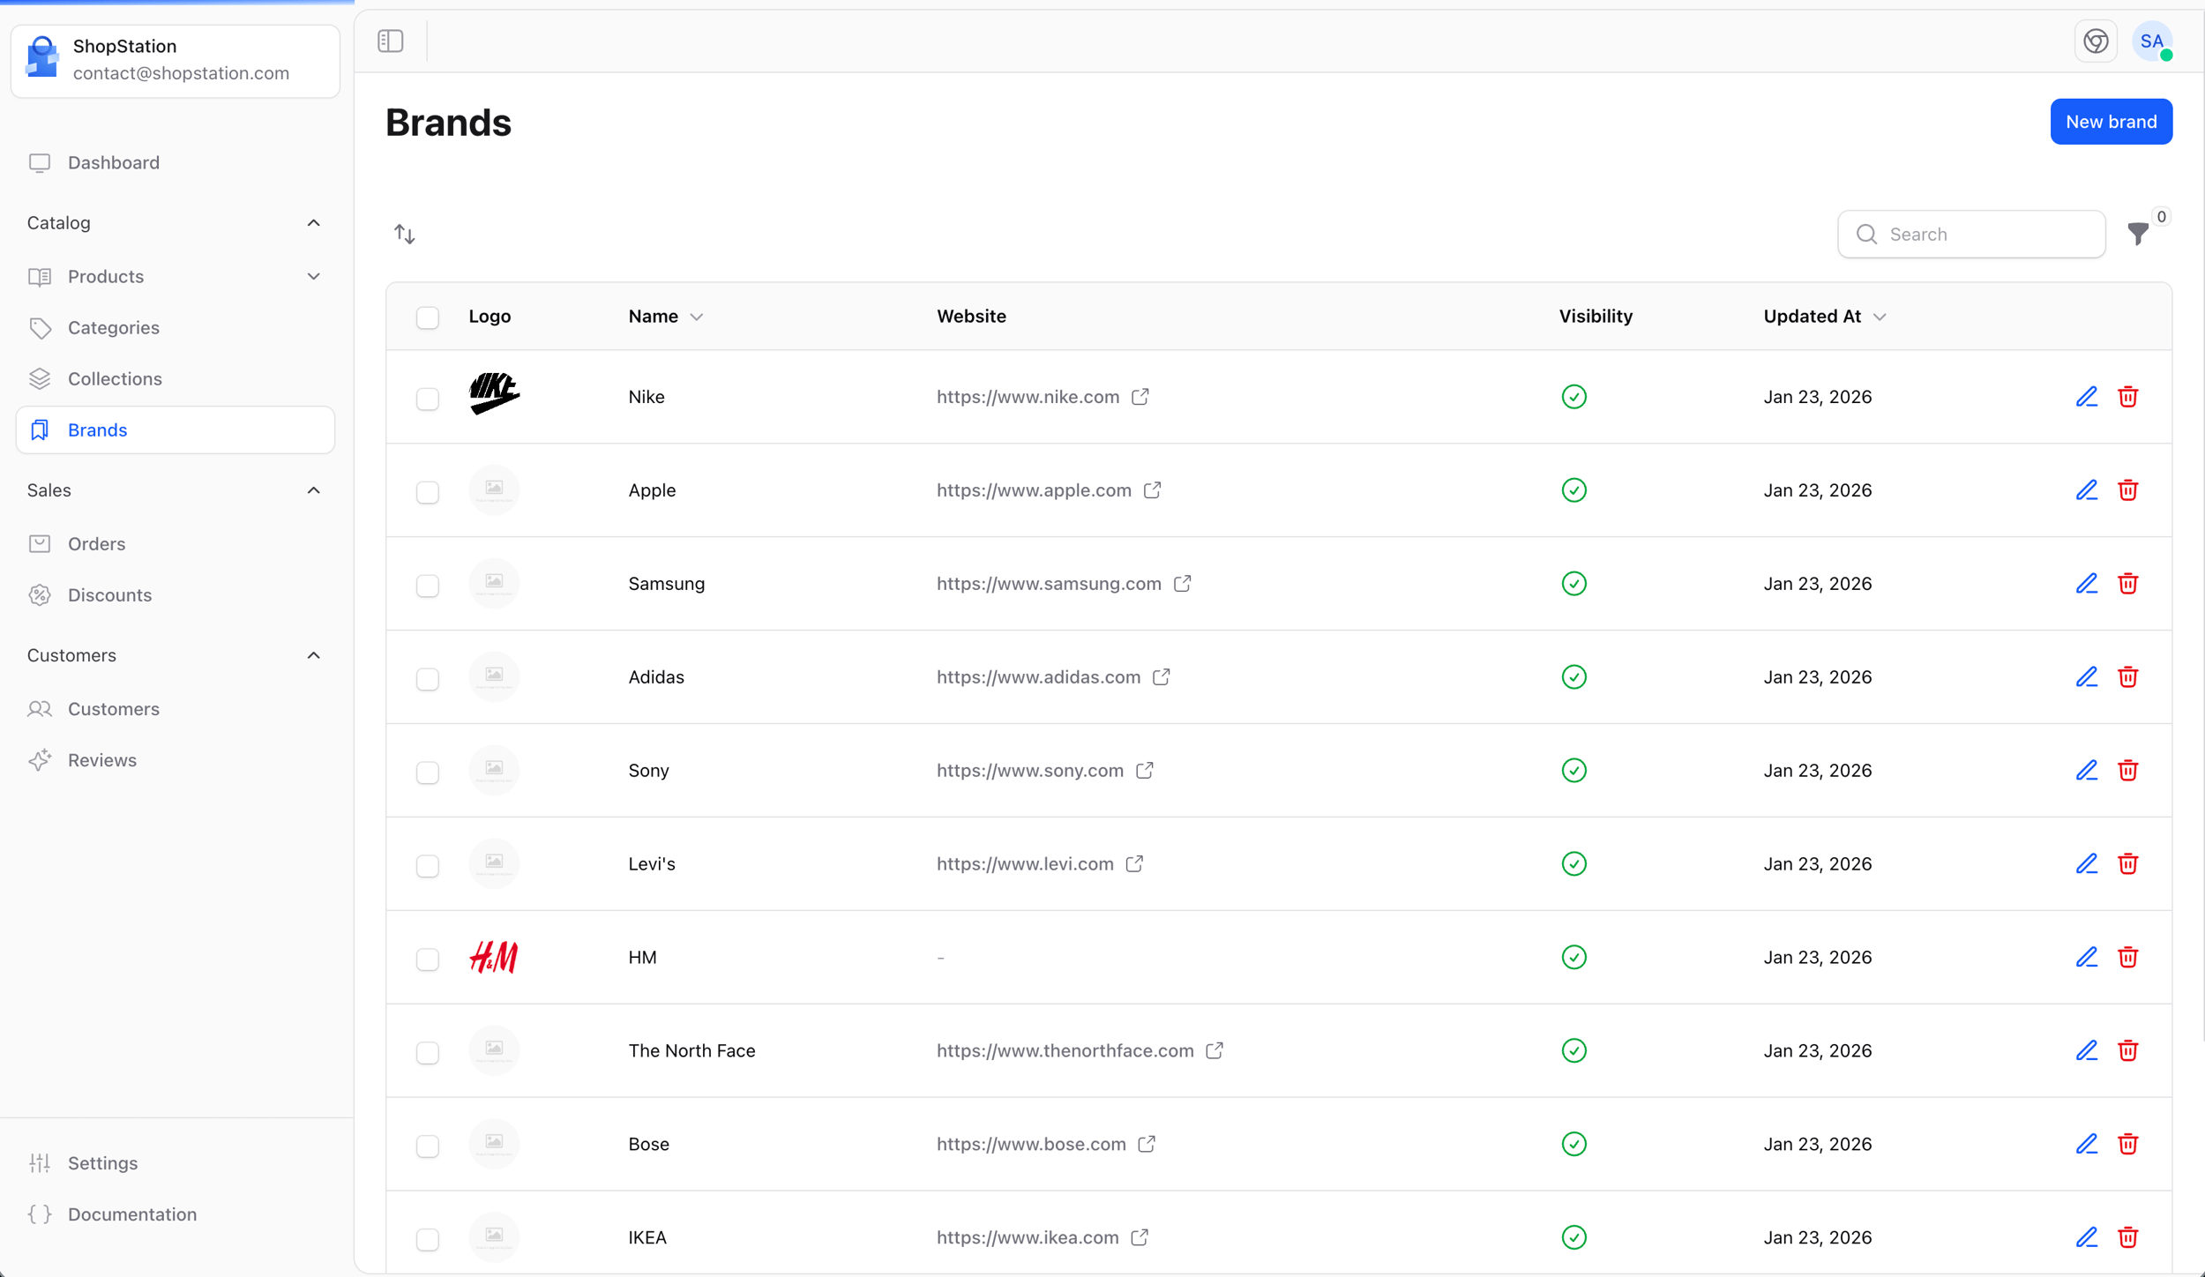The image size is (2205, 1277).
Task: Delete The North Face brand trash icon
Action: point(2127,1051)
